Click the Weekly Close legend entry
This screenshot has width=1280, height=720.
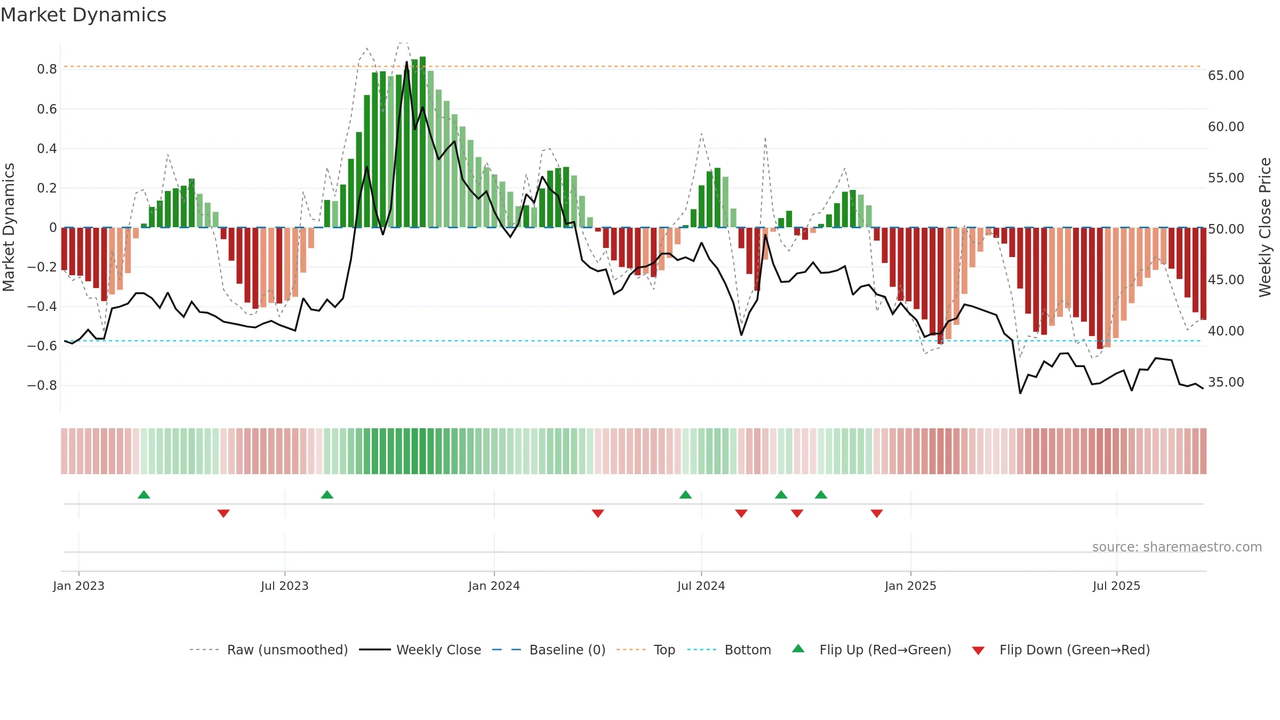(x=420, y=650)
